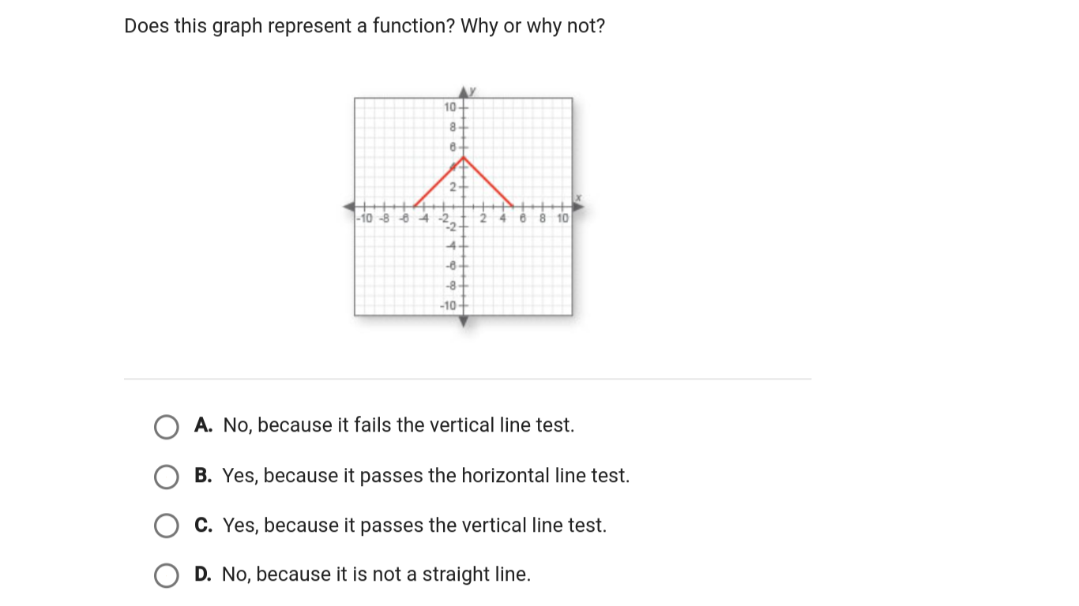Click the bold letter D label
The image size is (1079, 606).
(x=203, y=574)
